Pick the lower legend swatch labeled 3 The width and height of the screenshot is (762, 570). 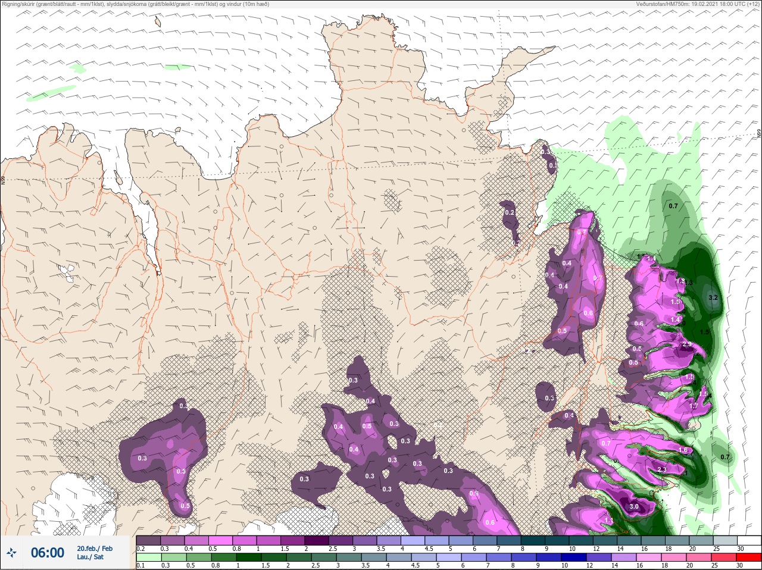coord(349,558)
